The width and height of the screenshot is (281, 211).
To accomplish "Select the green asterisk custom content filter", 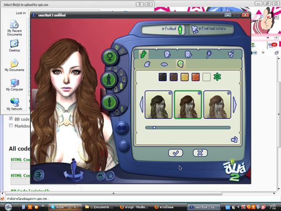I will click(x=217, y=77).
